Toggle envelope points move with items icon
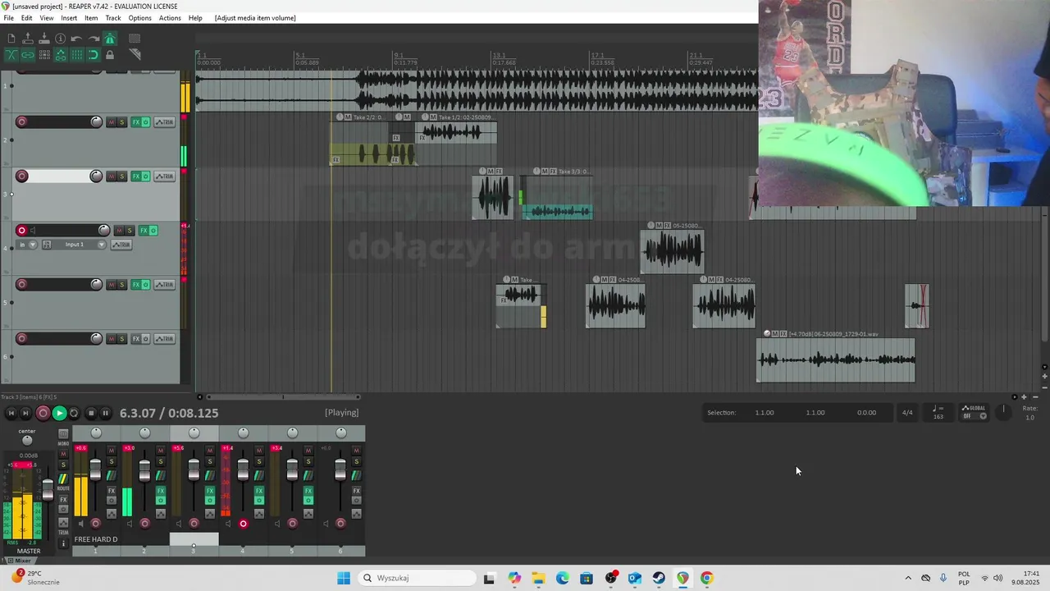1050x591 pixels. 61,55
